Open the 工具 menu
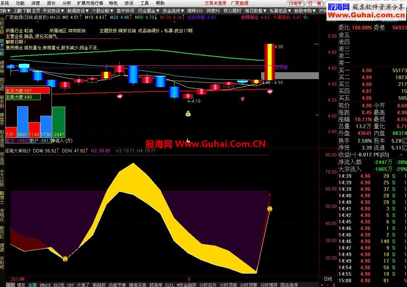This screenshot has width=407, height=287. (x=145, y=3)
